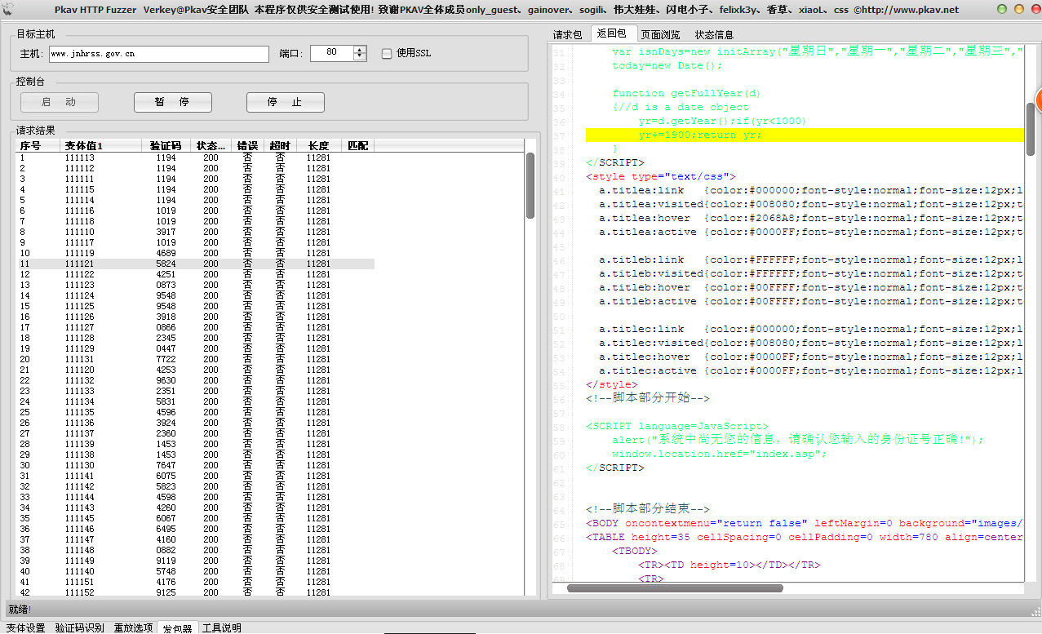This screenshot has height=634, width=1042.
Task: Click the function getFullYear(d) code line
Action: (686, 93)
